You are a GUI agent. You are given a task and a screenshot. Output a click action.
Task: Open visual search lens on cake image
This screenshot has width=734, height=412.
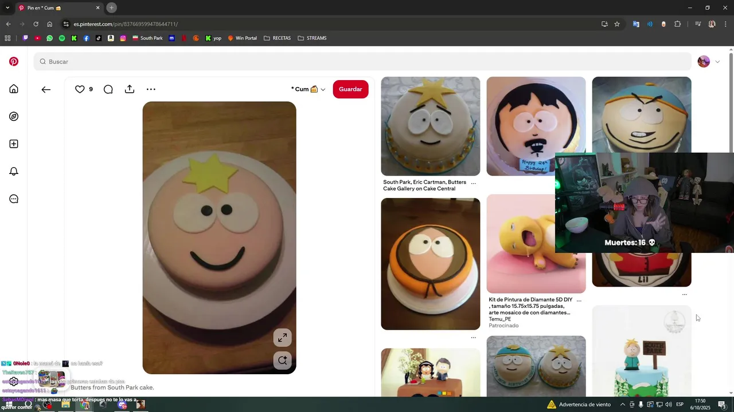click(283, 360)
